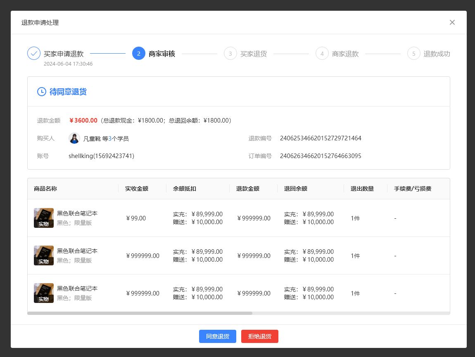The height and width of the screenshot is (357, 475).
Task: Click third row product thumbnail
Action: coord(44,293)
